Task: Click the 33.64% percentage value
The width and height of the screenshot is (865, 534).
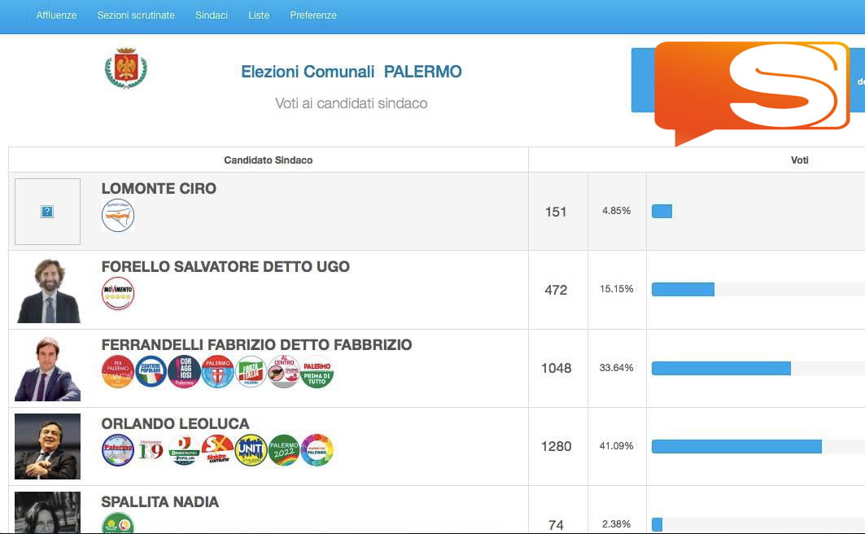Action: coord(617,367)
